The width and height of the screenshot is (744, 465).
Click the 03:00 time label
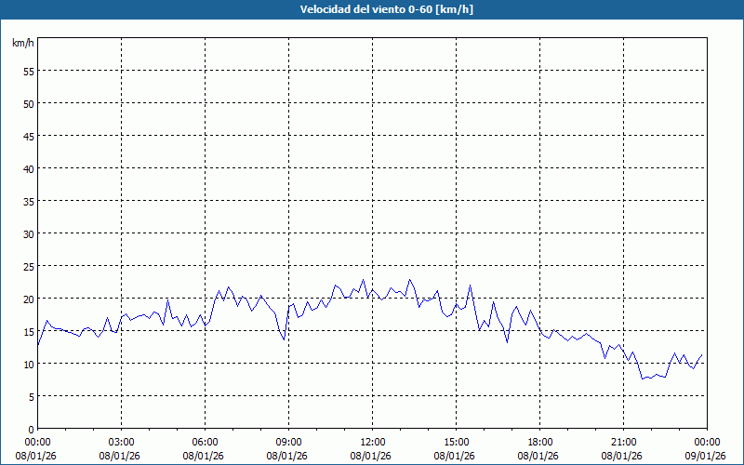(121, 442)
